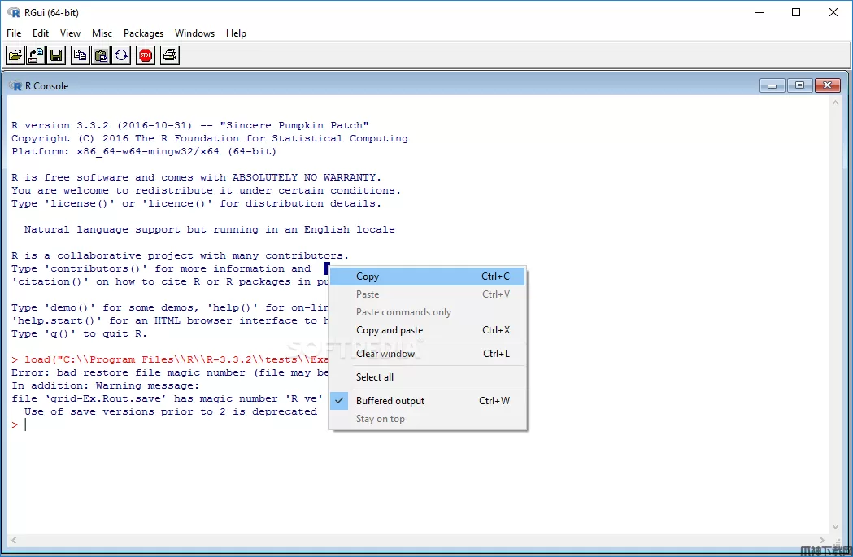The width and height of the screenshot is (853, 557).
Task: Open the Help menu dropdown
Action: pos(236,33)
